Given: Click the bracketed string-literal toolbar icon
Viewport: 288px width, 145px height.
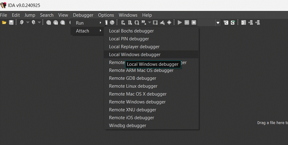Looking at the screenshot, I should click(x=137, y=22).
